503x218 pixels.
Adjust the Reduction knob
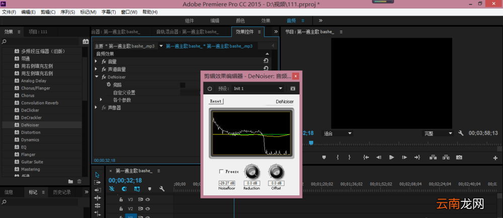[x=252, y=173]
